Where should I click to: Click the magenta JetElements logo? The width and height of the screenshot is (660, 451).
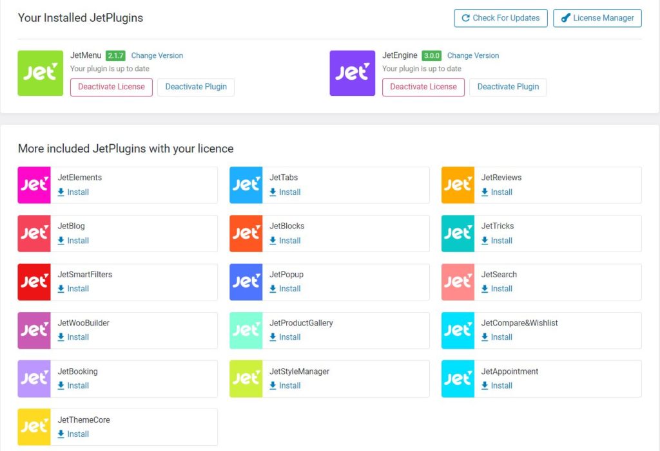tap(34, 185)
